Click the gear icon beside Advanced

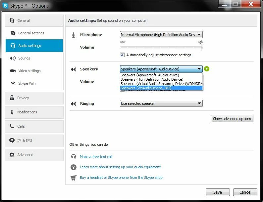12,155
